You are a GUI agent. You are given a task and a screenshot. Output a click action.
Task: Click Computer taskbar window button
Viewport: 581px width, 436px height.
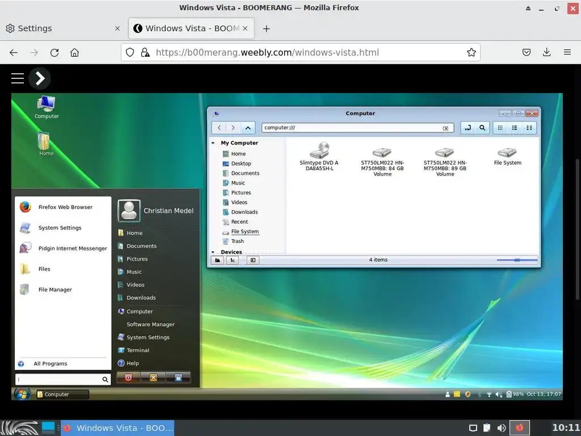(x=62, y=395)
